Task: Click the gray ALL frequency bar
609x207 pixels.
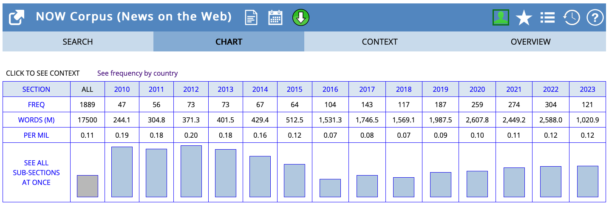Action: coord(88,186)
